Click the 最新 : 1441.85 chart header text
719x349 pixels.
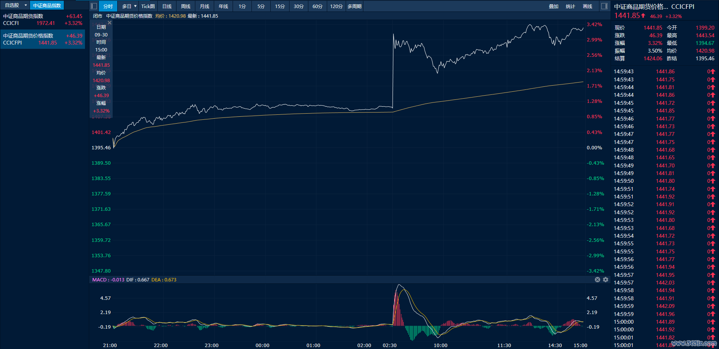coord(203,16)
